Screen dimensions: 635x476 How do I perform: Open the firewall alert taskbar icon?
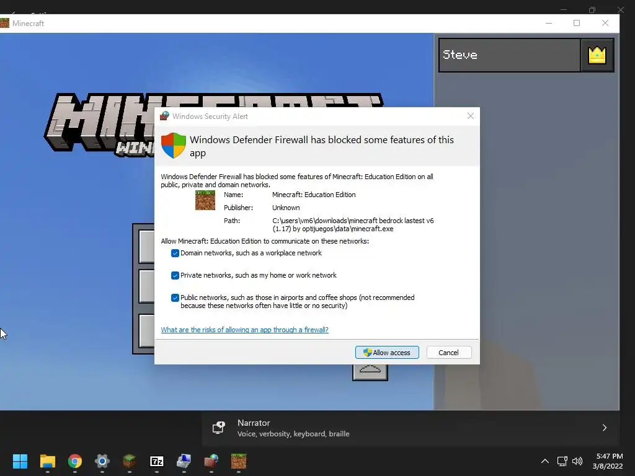click(x=211, y=461)
